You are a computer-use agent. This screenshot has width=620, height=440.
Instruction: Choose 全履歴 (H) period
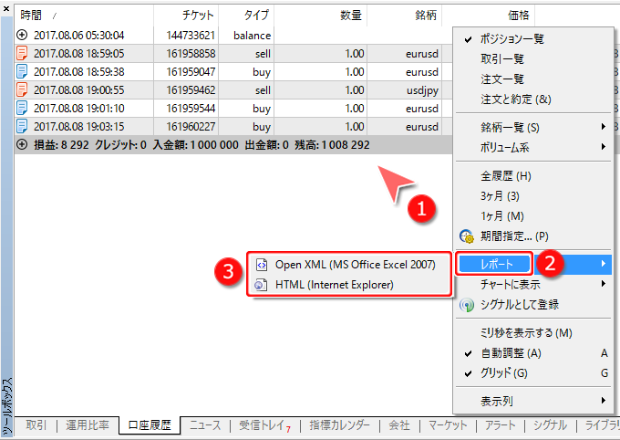tap(533, 176)
